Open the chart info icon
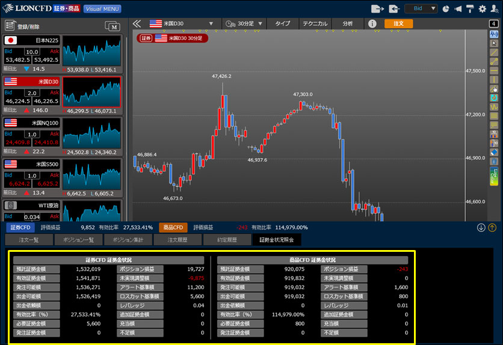The image size is (503, 345). 372,23
